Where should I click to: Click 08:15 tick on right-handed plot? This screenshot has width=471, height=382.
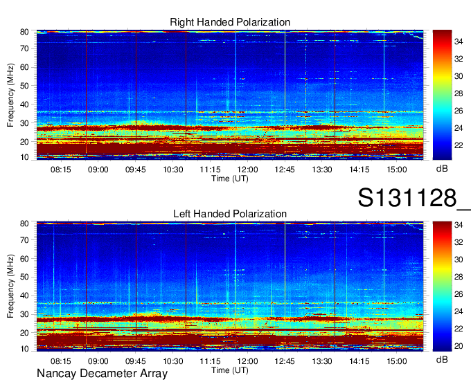(61, 170)
